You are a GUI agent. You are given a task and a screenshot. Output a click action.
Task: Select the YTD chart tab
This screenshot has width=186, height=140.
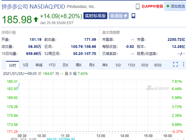click(x=52, y=65)
